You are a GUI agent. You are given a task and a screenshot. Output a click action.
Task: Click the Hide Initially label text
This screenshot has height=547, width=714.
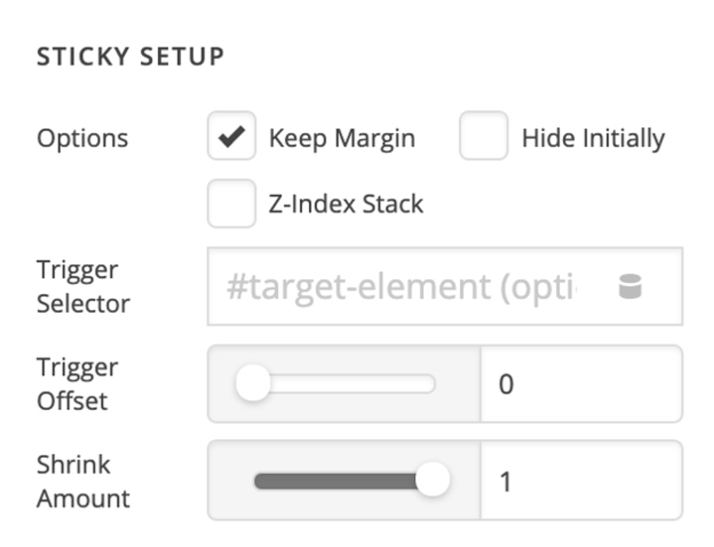pos(593,139)
